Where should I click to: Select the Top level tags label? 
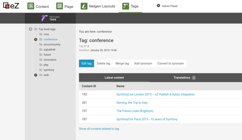(x=47, y=29)
